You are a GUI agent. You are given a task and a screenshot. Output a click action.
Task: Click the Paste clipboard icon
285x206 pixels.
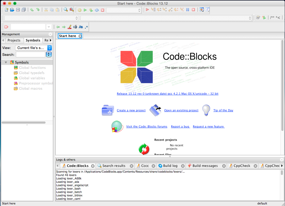click(58, 10)
